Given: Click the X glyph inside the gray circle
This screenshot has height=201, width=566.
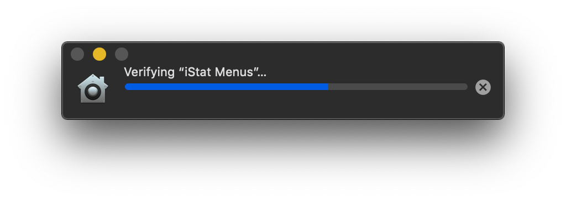Looking at the screenshot, I should (x=483, y=87).
